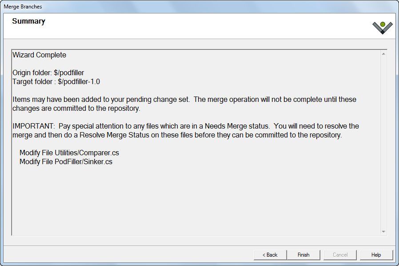This screenshot has height=266, width=399.
Task: Open Help for the merge wizard
Action: pyautogui.click(x=376, y=255)
